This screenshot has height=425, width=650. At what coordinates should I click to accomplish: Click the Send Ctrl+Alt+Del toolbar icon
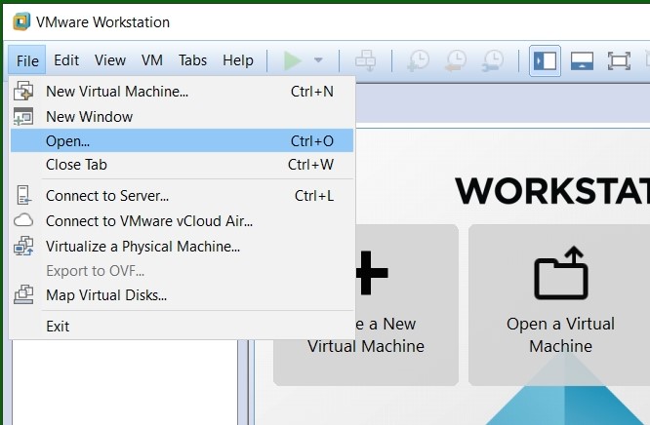point(366,60)
